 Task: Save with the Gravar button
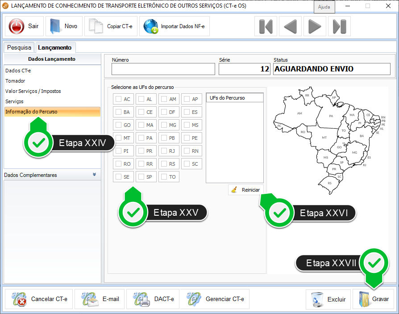point(373,299)
